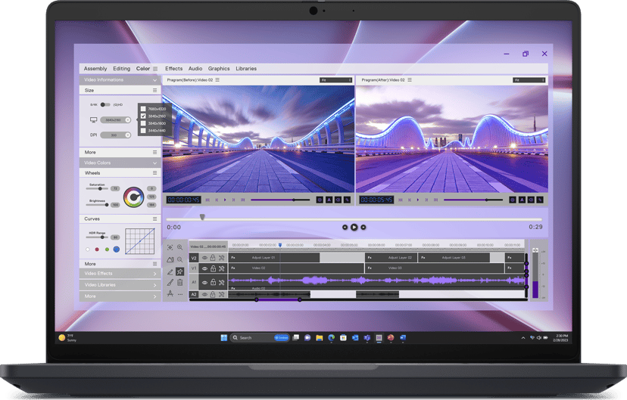627x400 pixels.
Task: Click the audio icon under the After preview
Action: 531,200
